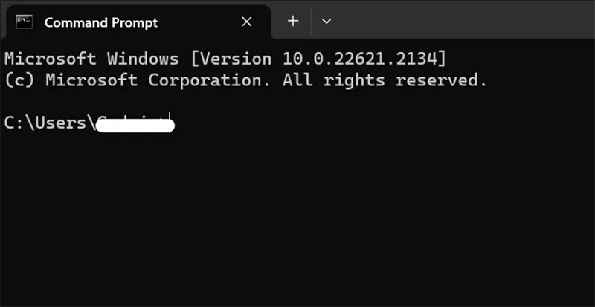Open a new tab with plus button
595x307 pixels.
click(x=293, y=21)
